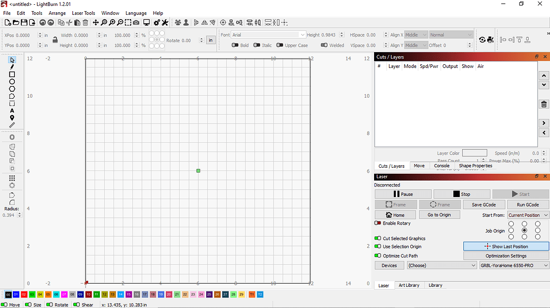Open Device Settings via the wrench icon
Image resolution: width=550 pixels, height=308 pixels.
[x=165, y=22]
